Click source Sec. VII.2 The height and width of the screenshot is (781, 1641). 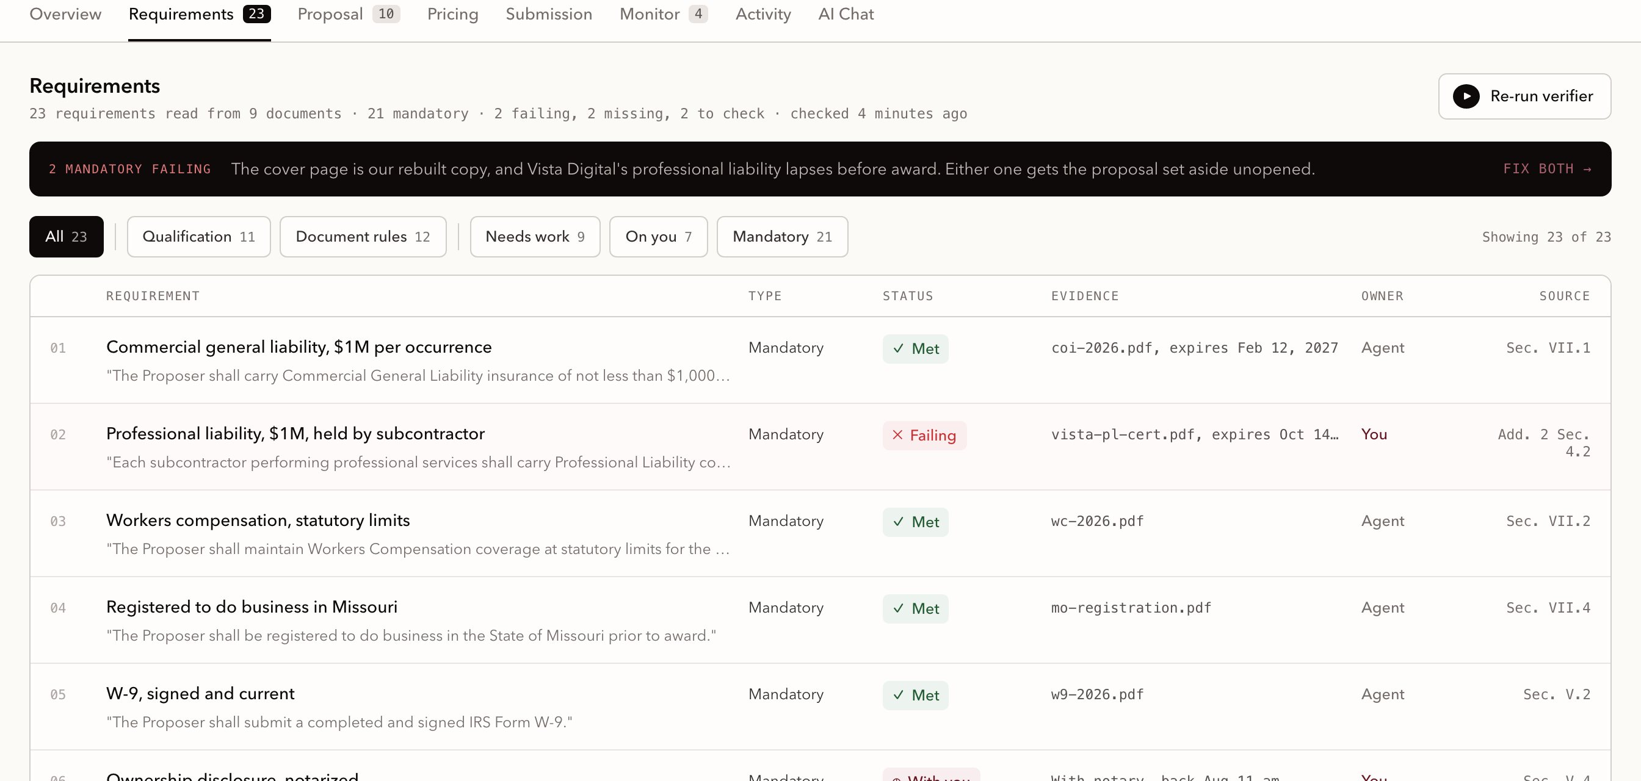click(1548, 521)
